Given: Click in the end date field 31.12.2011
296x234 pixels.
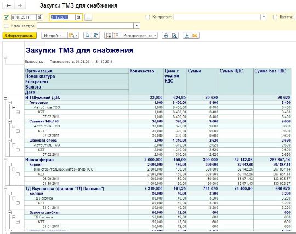Looking at the screenshot, I should [62, 17].
